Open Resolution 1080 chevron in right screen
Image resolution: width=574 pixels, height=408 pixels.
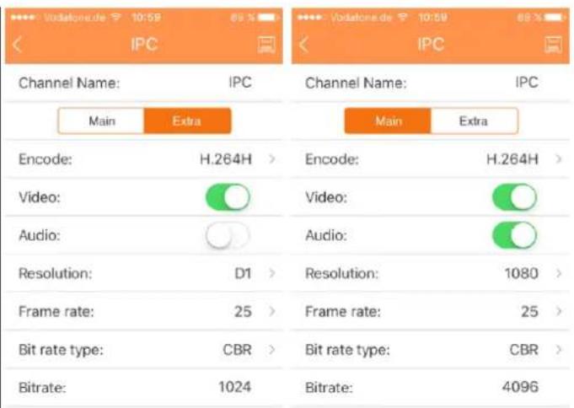(559, 273)
